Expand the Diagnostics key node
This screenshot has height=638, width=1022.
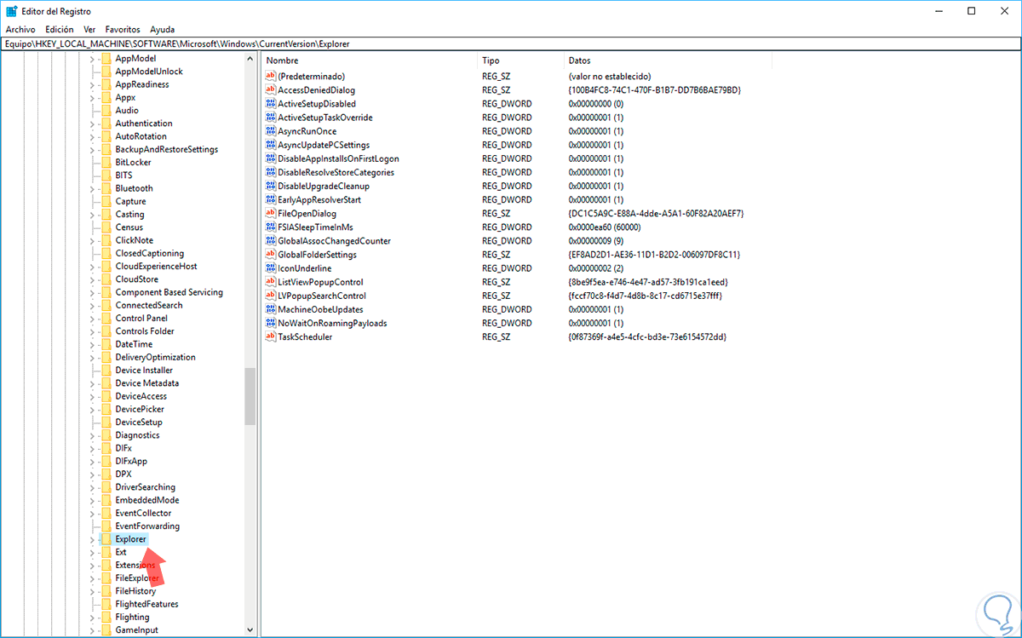92,435
